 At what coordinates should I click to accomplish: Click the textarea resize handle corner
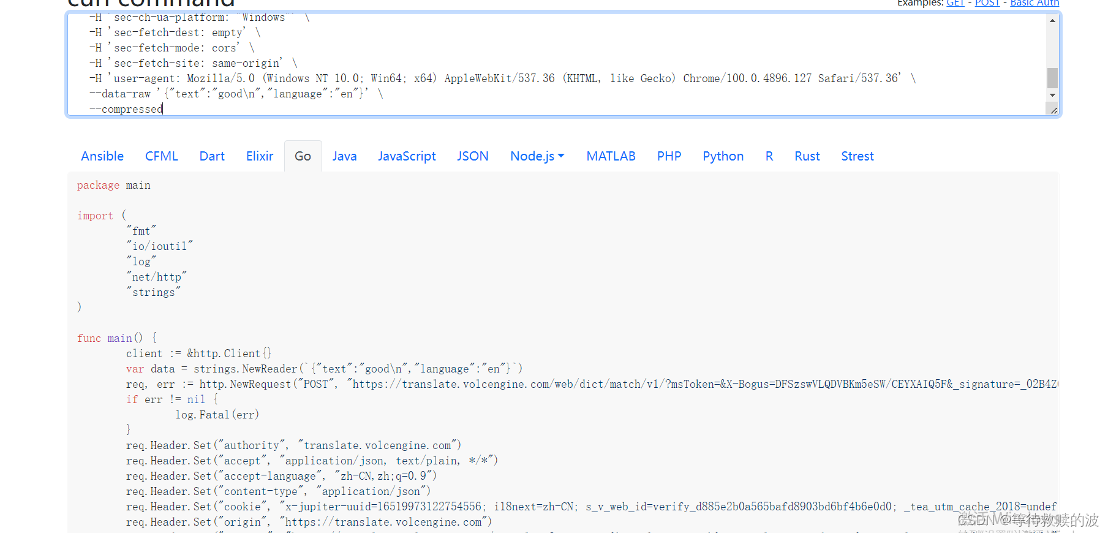[x=1053, y=110]
